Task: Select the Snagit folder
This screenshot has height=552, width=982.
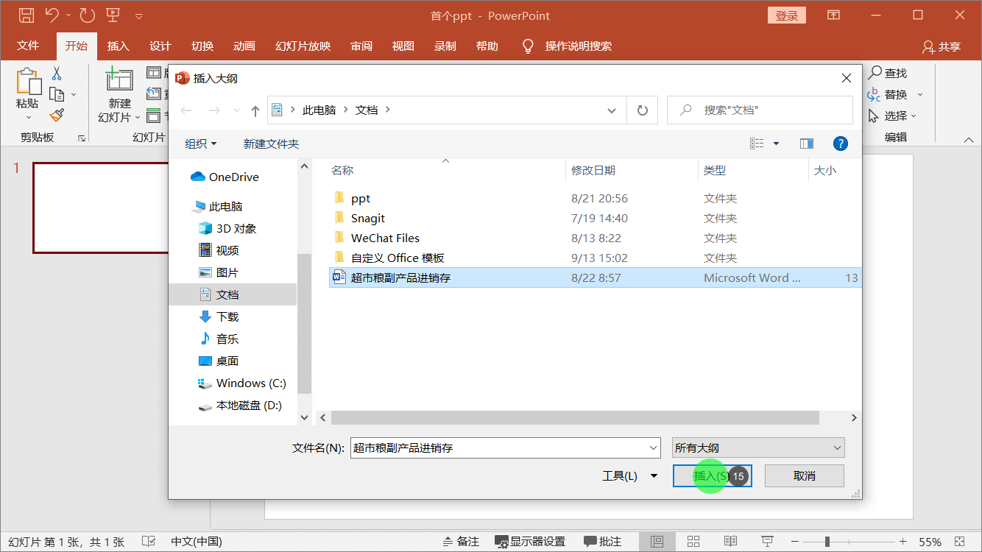Action: (x=595, y=218)
